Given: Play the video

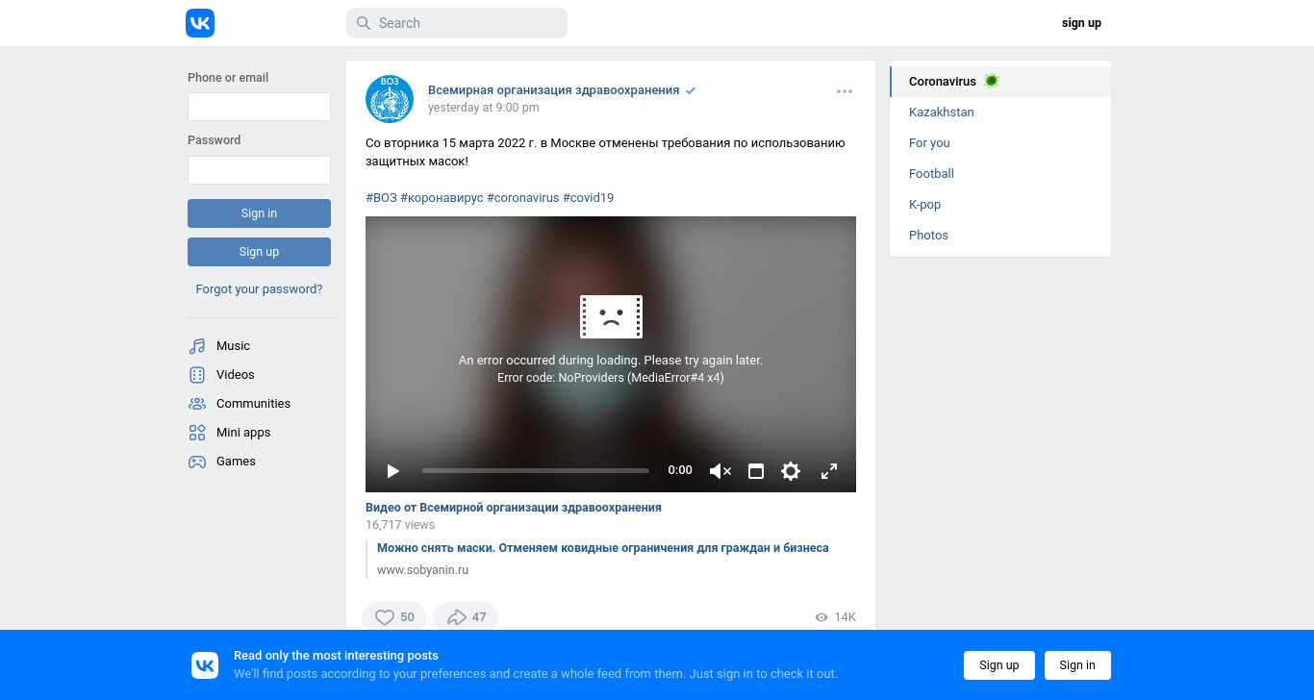Looking at the screenshot, I should (x=392, y=471).
